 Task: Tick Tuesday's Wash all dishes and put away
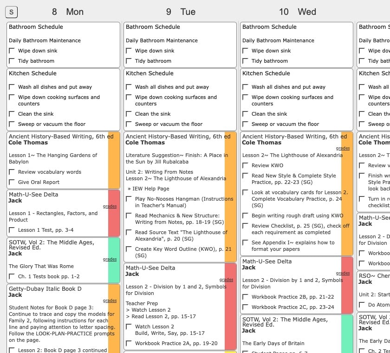tap(129, 87)
